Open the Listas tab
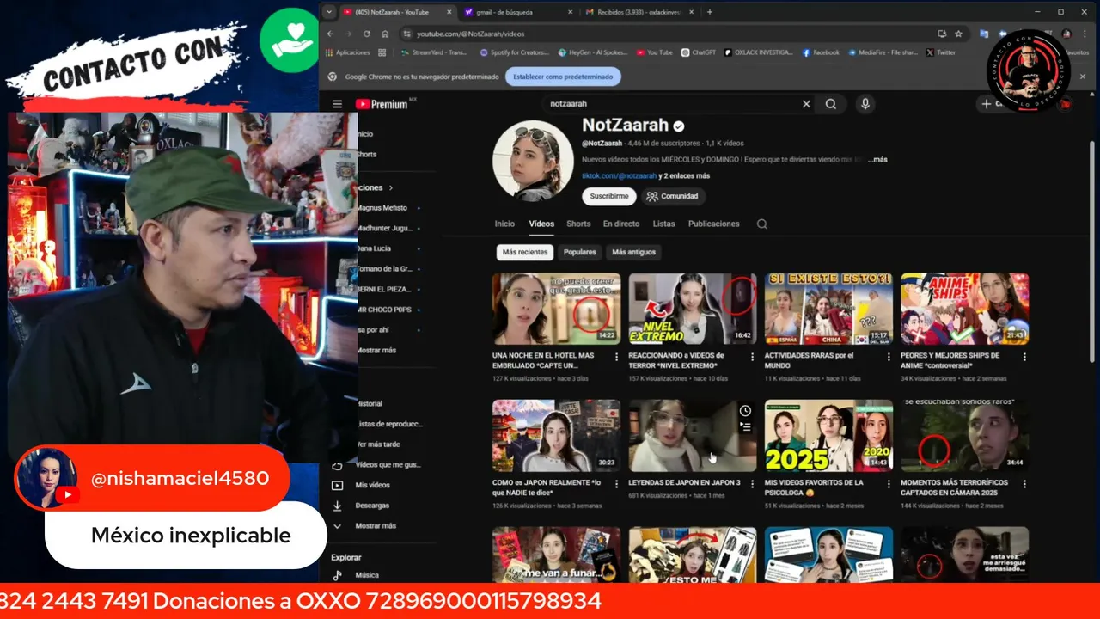This screenshot has height=619, width=1100. 663,224
